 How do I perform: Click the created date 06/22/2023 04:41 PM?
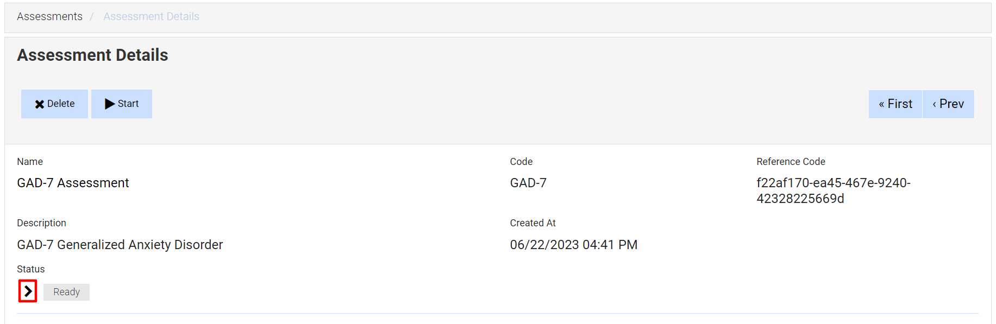tap(573, 245)
